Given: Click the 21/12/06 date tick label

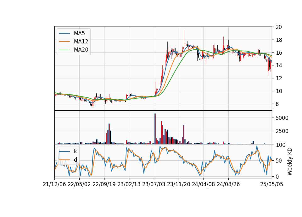Looking at the screenshot, I should pos(54,184).
